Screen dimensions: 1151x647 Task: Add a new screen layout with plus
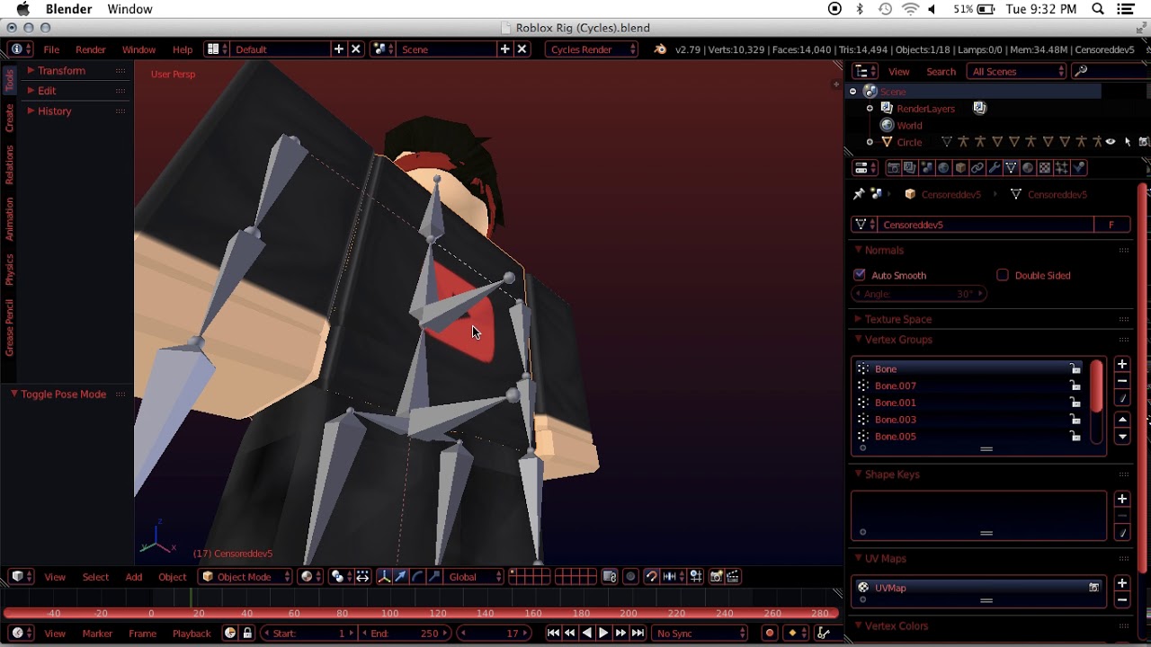tap(339, 49)
